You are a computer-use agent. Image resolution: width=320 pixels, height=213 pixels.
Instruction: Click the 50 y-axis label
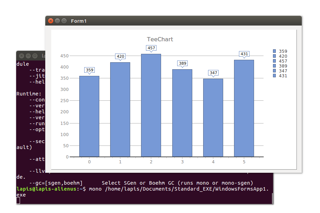click(x=66, y=145)
